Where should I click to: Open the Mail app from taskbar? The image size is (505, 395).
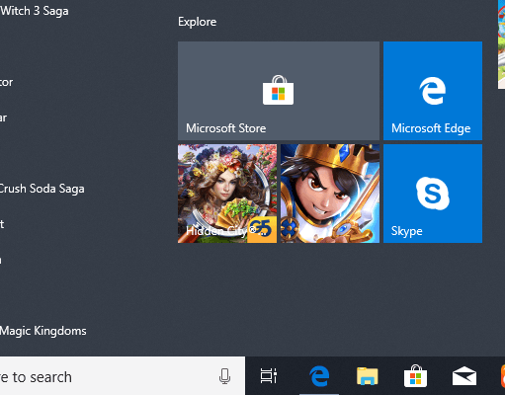pos(464,375)
